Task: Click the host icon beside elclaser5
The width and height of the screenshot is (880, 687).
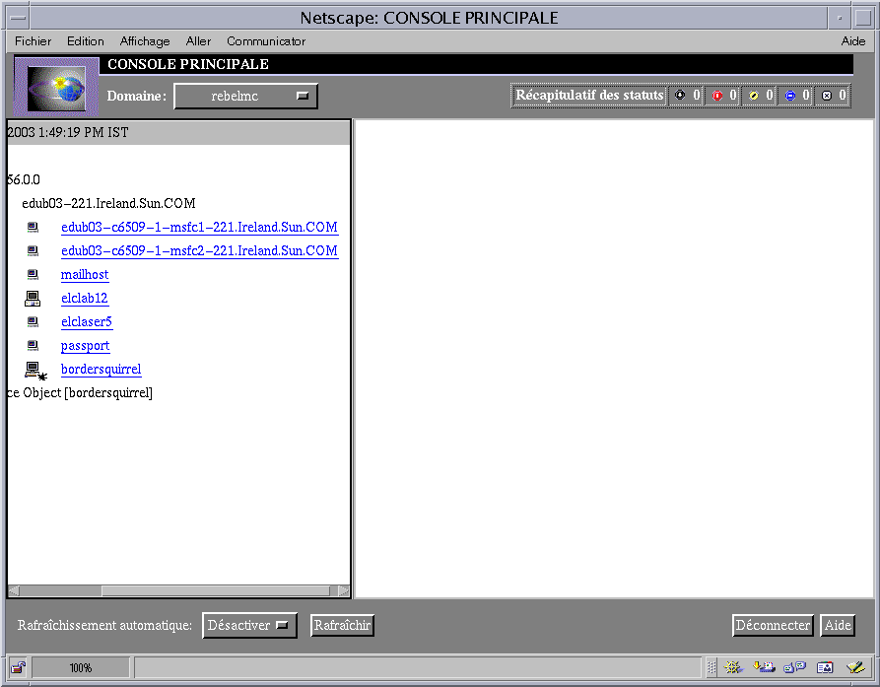Action: tap(34, 321)
